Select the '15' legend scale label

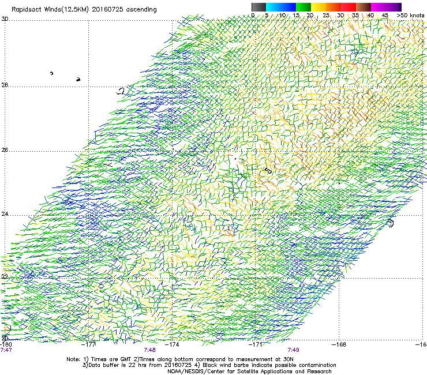296,16
